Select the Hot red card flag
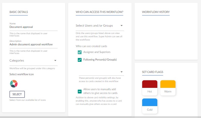 click(x=149, y=88)
